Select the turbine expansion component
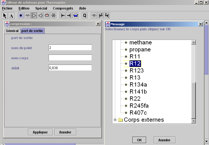Viewport: 209px width, 145px height. (x=40, y=16)
